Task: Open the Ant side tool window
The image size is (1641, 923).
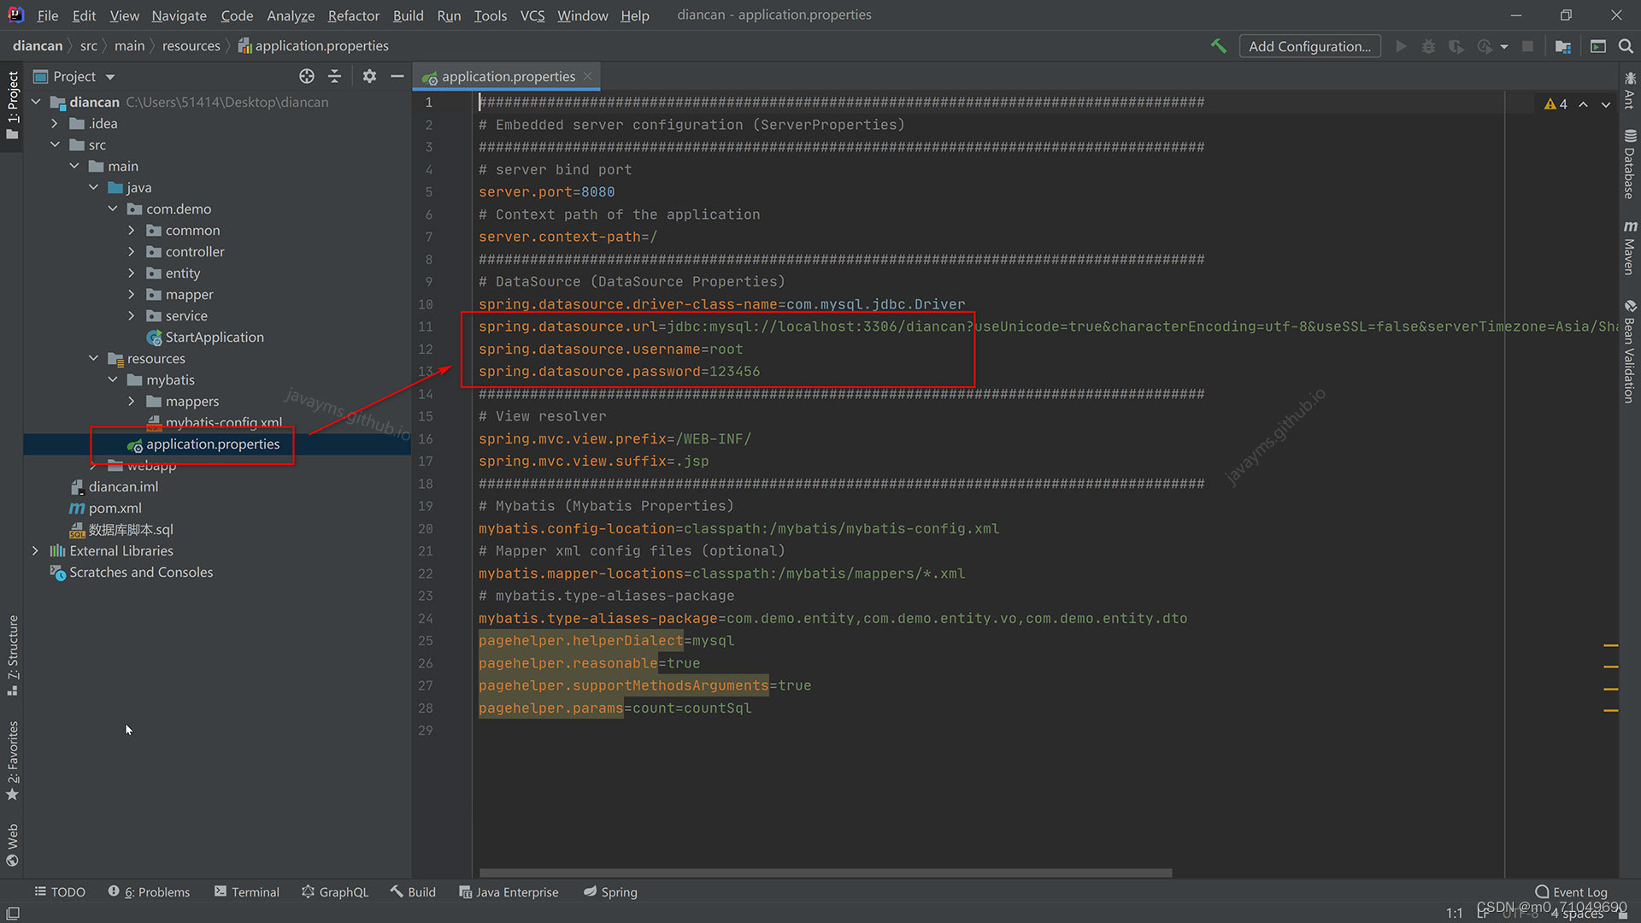Action: coord(1630,90)
